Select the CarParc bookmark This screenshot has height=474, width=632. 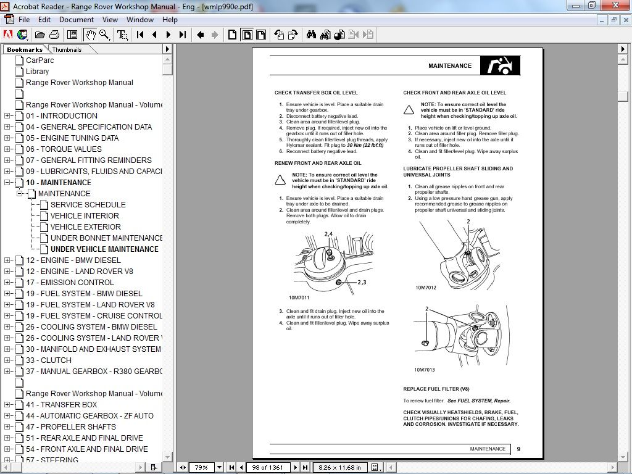coord(40,60)
